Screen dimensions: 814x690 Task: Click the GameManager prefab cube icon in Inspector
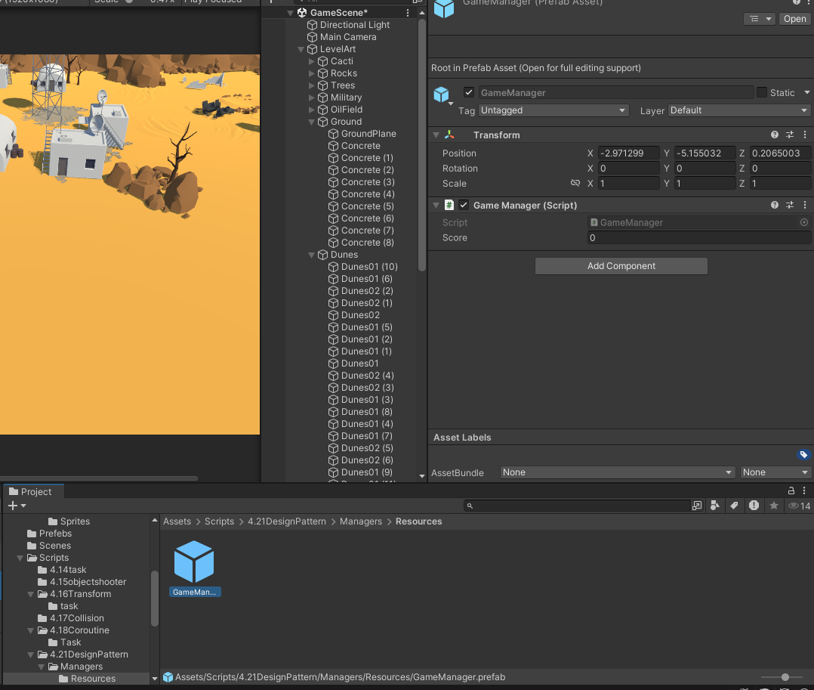pos(441,94)
